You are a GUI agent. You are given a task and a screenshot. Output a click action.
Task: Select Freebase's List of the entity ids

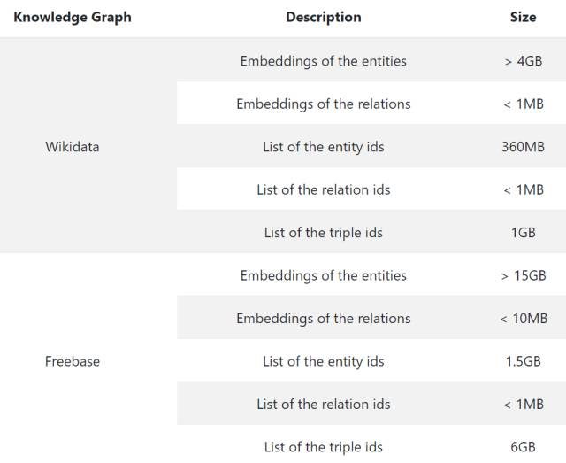[324, 361]
